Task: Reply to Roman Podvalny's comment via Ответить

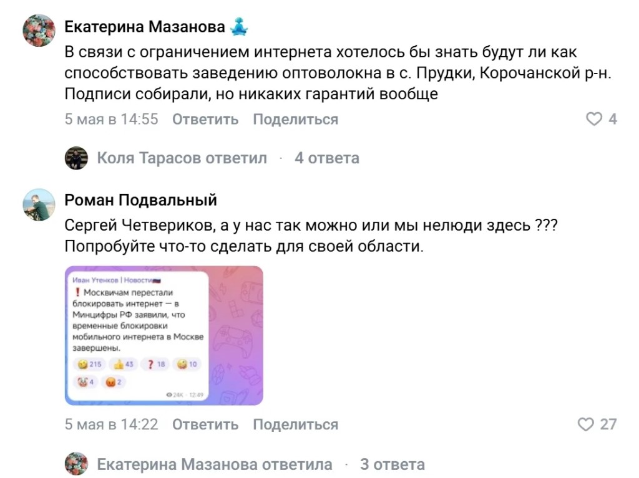Action: tap(205, 424)
